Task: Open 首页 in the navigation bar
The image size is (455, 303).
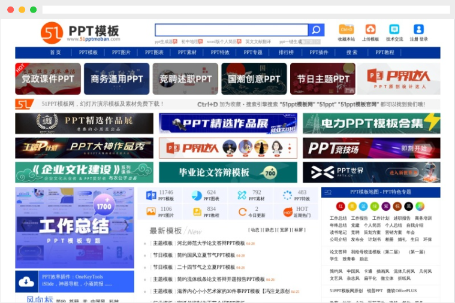Action: pyautogui.click(x=55, y=53)
